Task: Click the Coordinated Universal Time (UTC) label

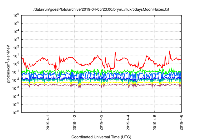Action: [x=101, y=137]
